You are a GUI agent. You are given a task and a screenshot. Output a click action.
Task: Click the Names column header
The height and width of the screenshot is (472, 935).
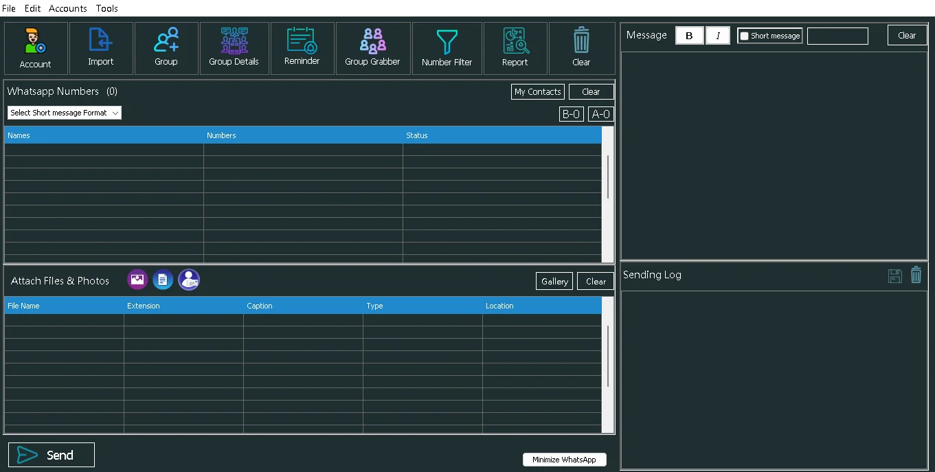pos(104,135)
